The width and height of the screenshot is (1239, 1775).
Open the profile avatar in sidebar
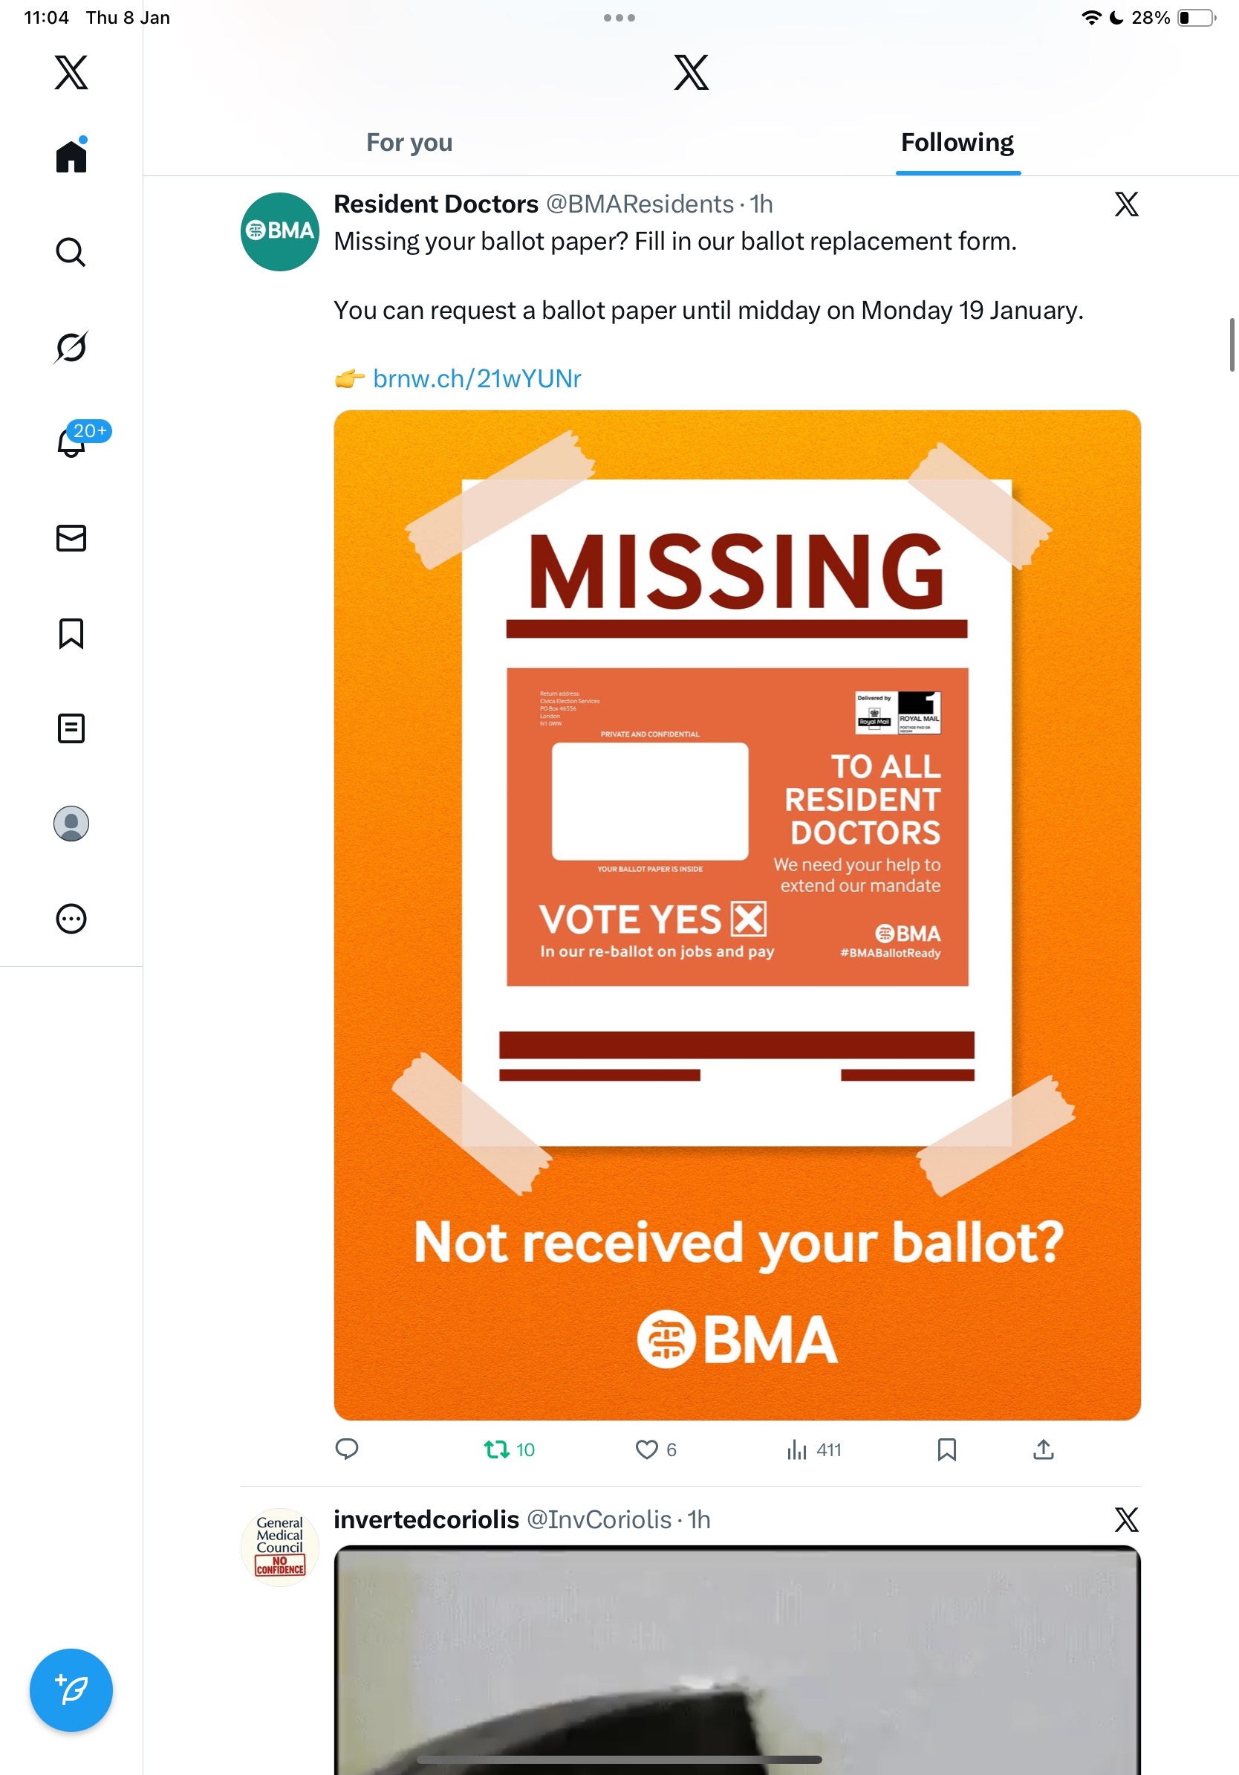pyautogui.click(x=71, y=824)
